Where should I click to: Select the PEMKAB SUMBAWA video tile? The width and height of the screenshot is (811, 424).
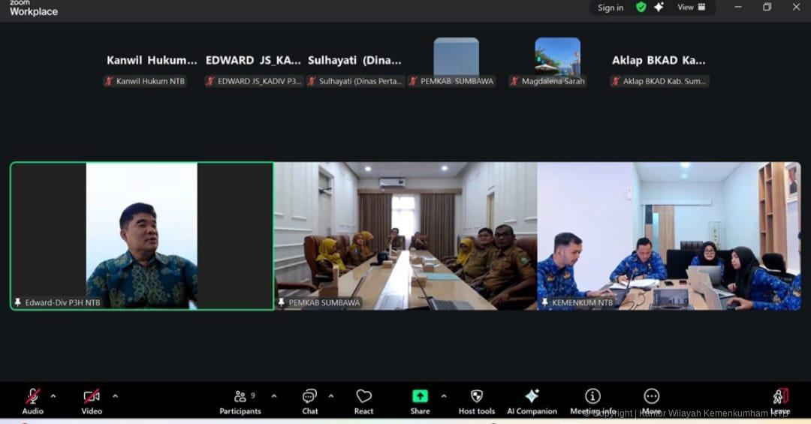405,236
